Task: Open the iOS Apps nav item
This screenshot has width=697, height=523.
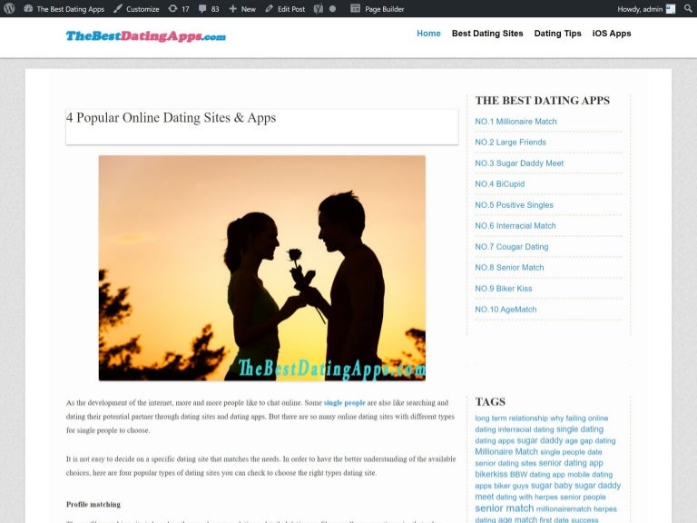Action: click(x=612, y=34)
